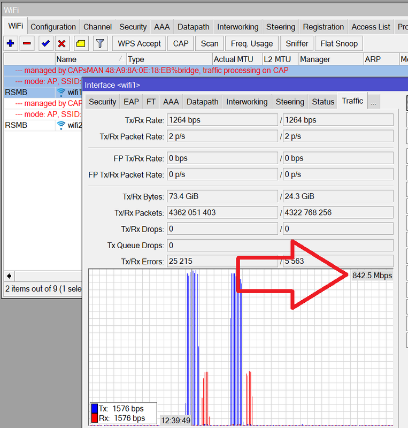Launch the Sniffer tool
The height and width of the screenshot is (428, 408).
point(297,43)
